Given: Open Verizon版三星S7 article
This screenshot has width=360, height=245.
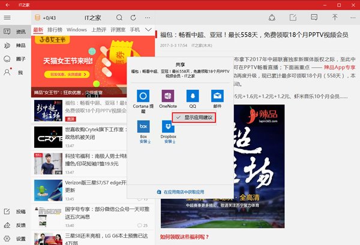Looking at the screenshot, I should pos(80,190).
